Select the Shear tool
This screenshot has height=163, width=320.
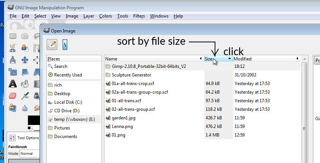coord(25,72)
